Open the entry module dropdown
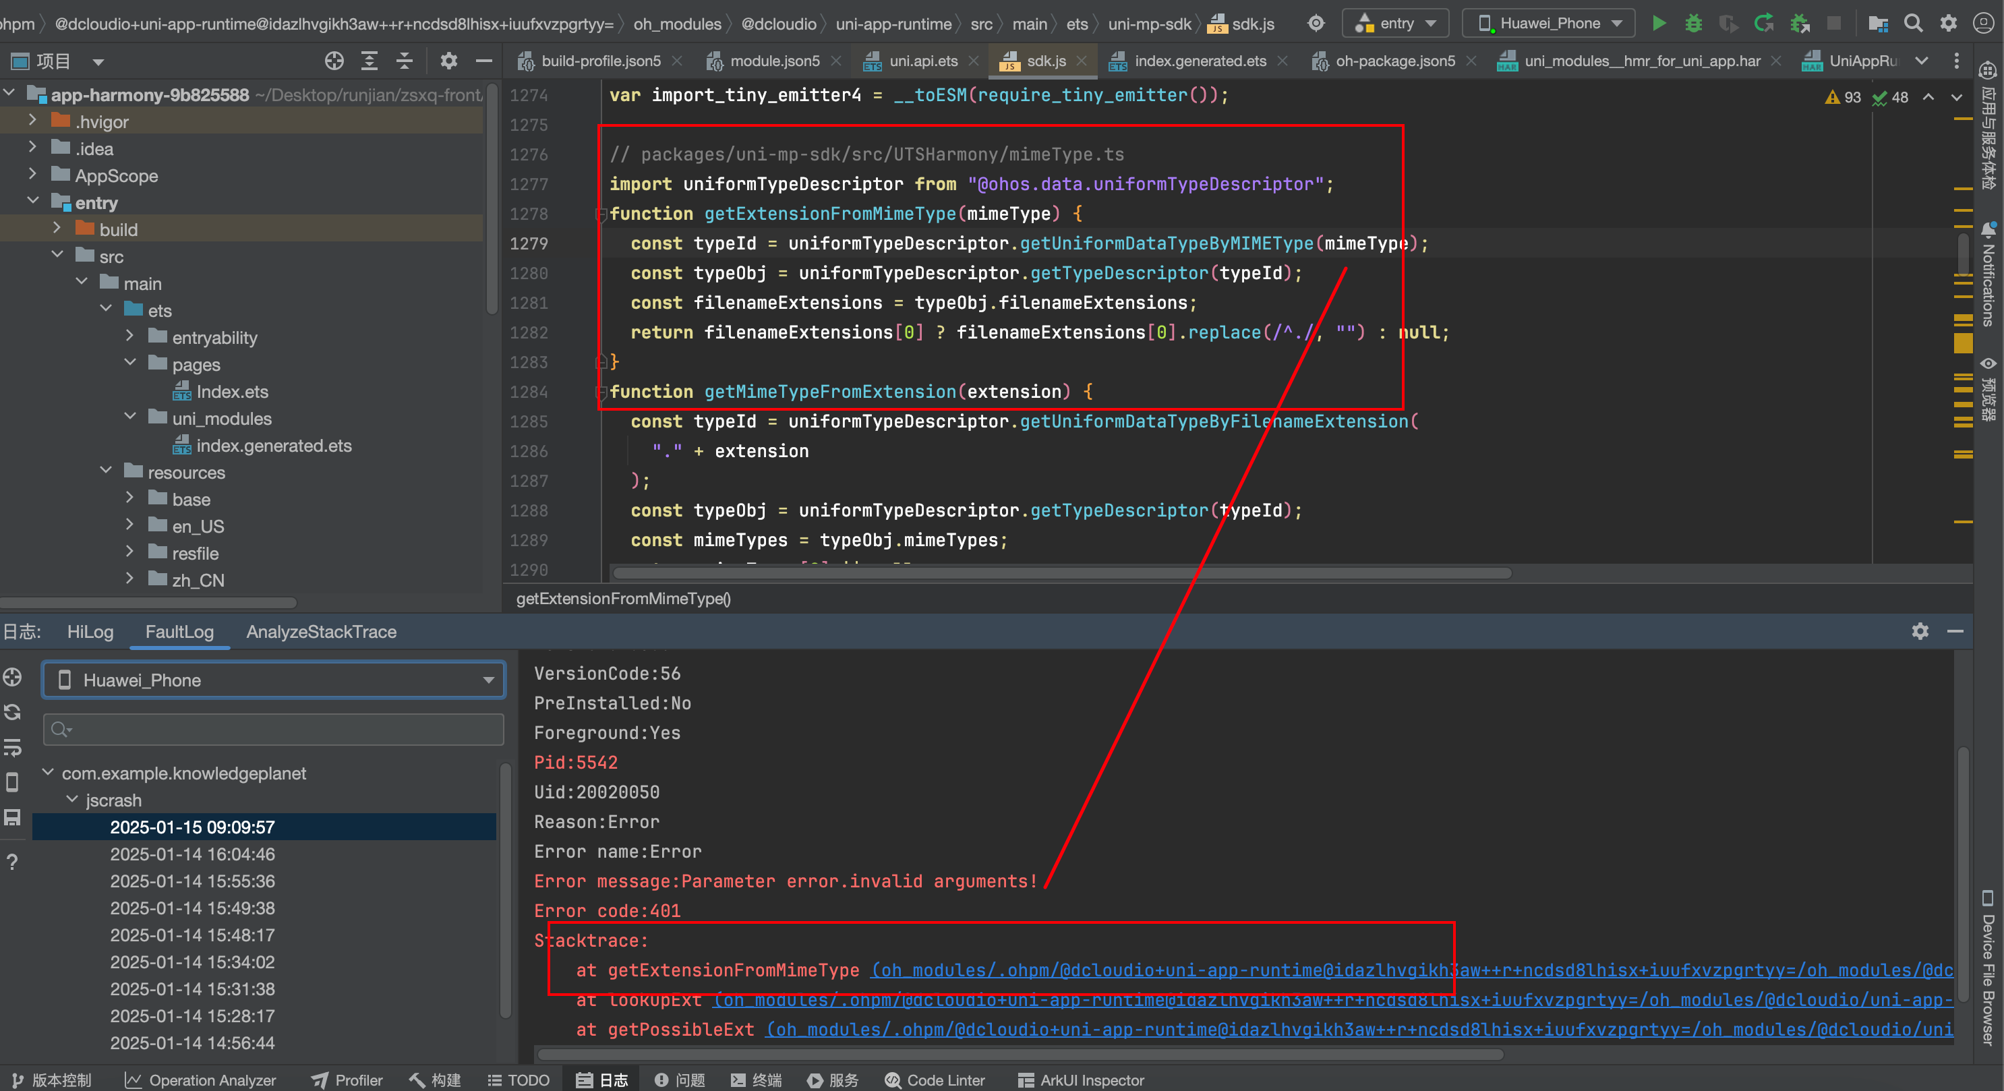This screenshot has height=1091, width=2004. pyautogui.click(x=1396, y=24)
